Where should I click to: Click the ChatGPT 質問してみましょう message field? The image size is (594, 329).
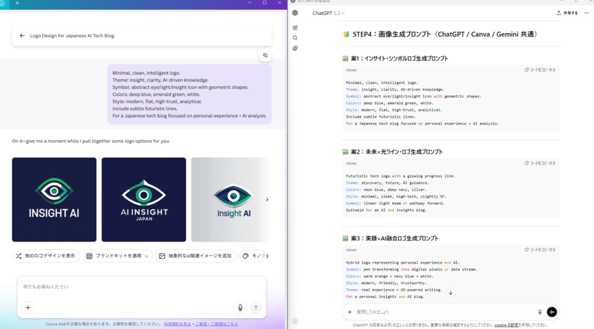pos(441,312)
